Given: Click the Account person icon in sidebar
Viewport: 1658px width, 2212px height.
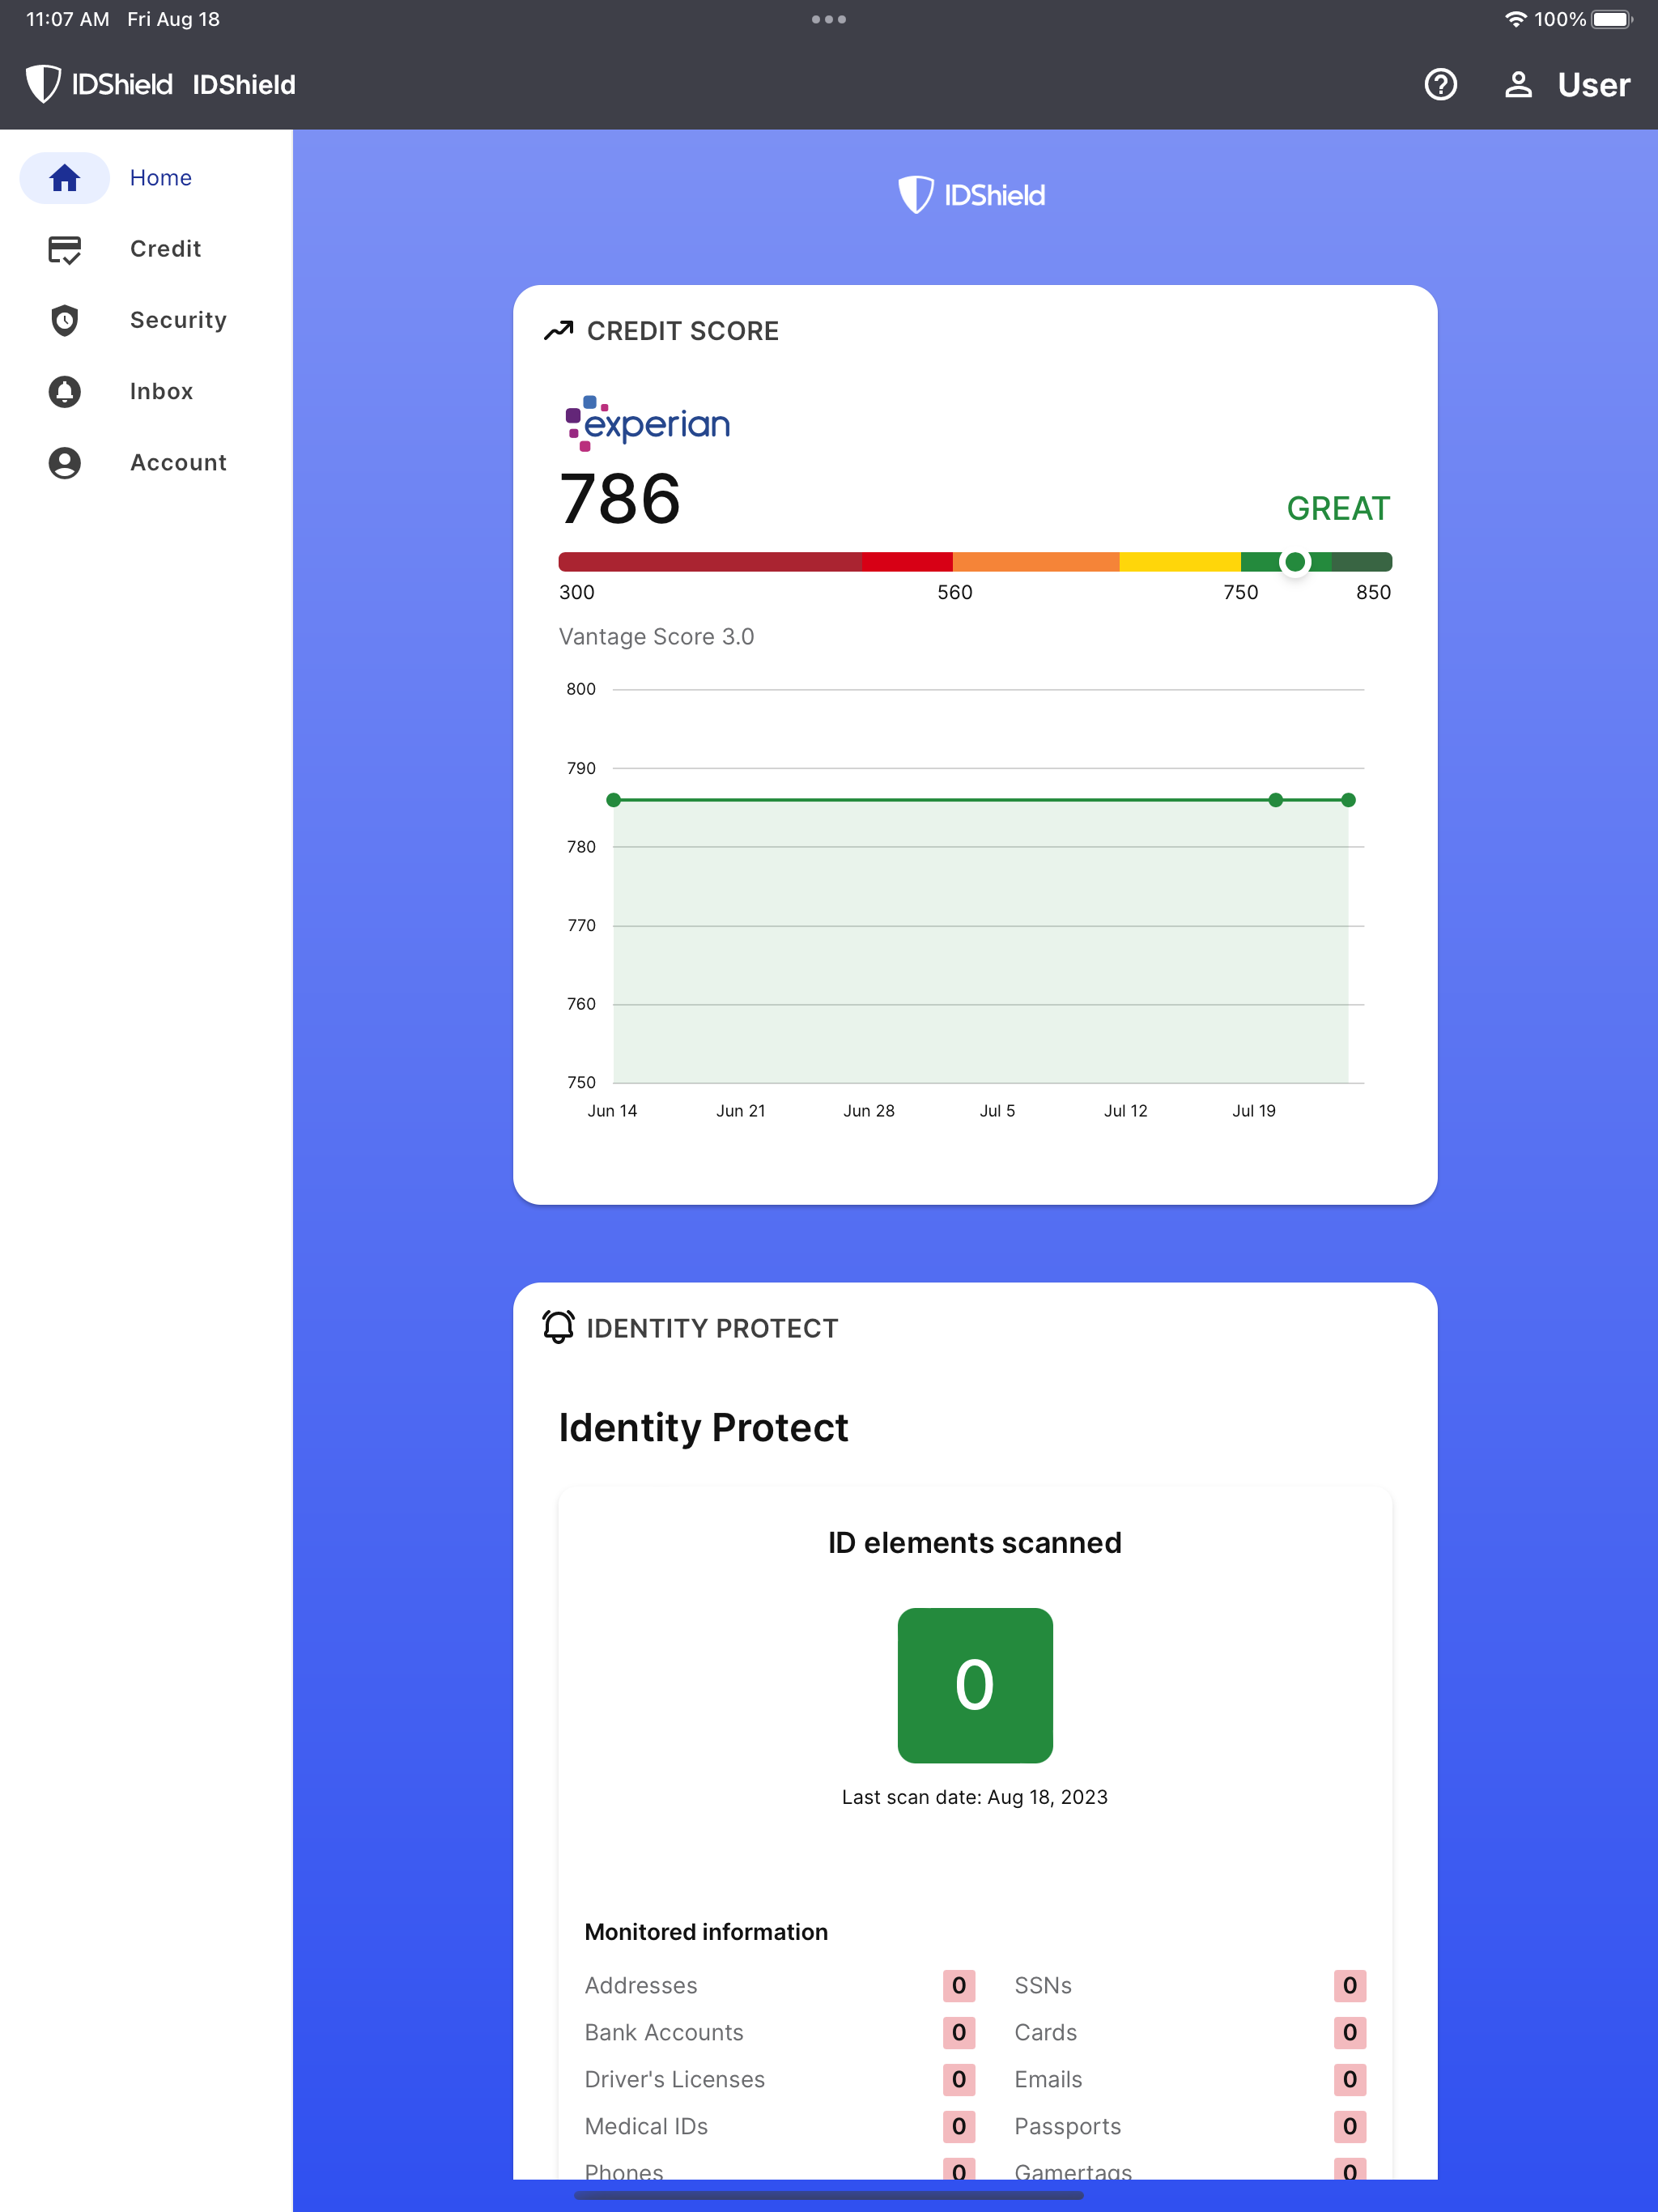Looking at the screenshot, I should [65, 463].
